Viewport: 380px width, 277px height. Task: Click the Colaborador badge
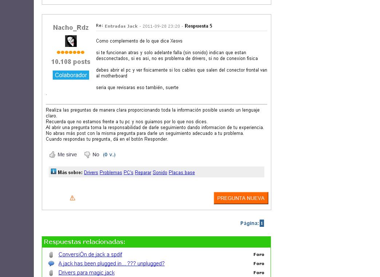point(71,75)
